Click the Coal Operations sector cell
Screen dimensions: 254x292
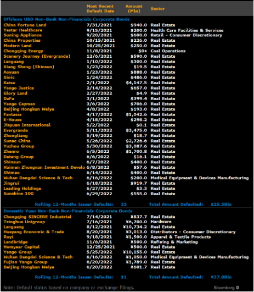coord(168,51)
